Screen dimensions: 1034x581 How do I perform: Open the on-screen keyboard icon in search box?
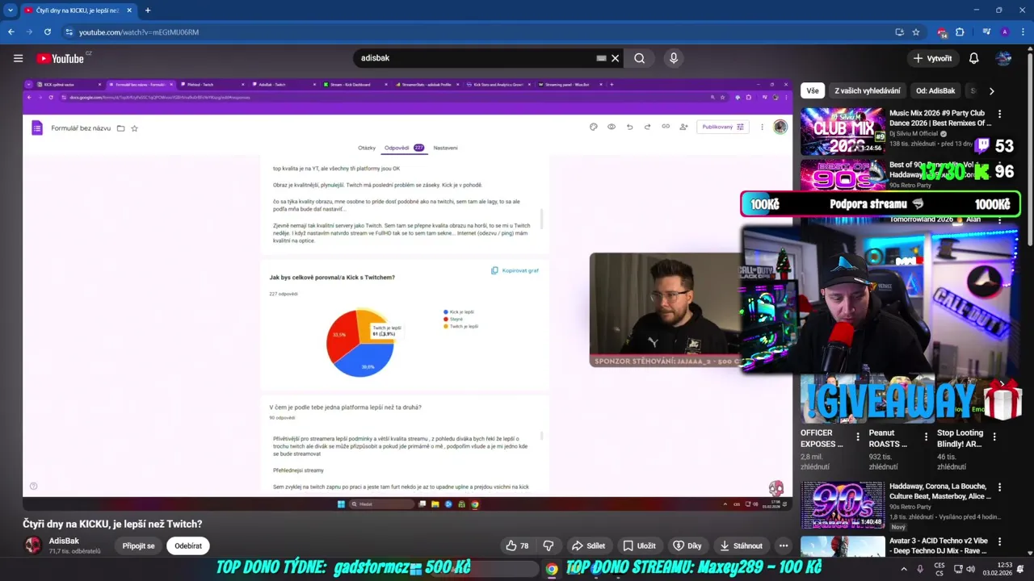pyautogui.click(x=601, y=58)
